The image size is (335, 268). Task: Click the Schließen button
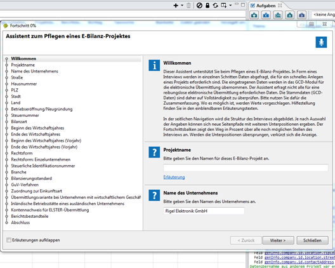[x=312, y=241]
